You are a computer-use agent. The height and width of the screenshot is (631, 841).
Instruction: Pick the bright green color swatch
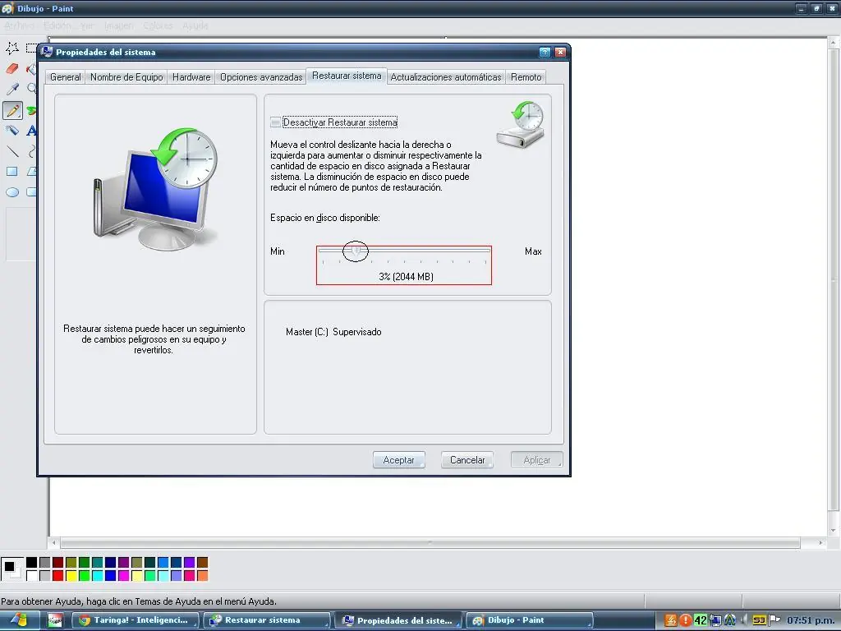click(x=85, y=576)
